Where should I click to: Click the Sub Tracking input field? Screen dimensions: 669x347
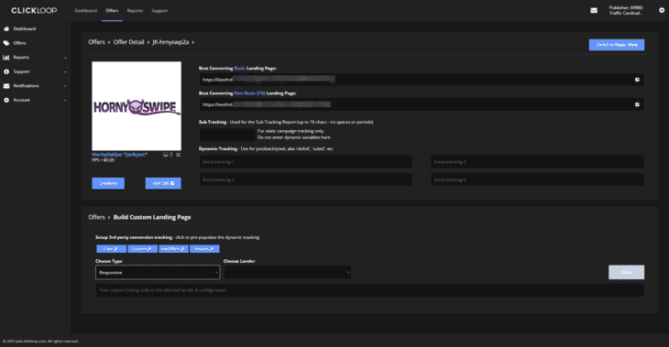227,135
